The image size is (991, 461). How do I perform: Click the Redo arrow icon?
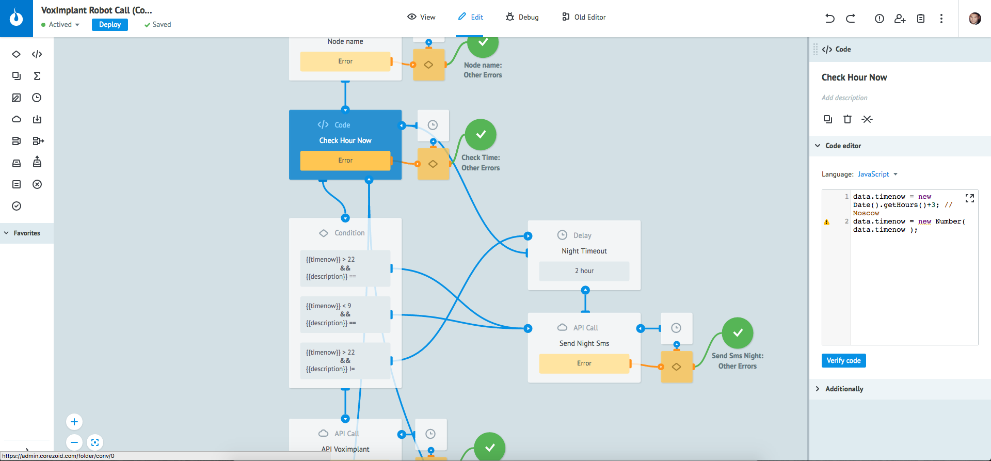851,19
